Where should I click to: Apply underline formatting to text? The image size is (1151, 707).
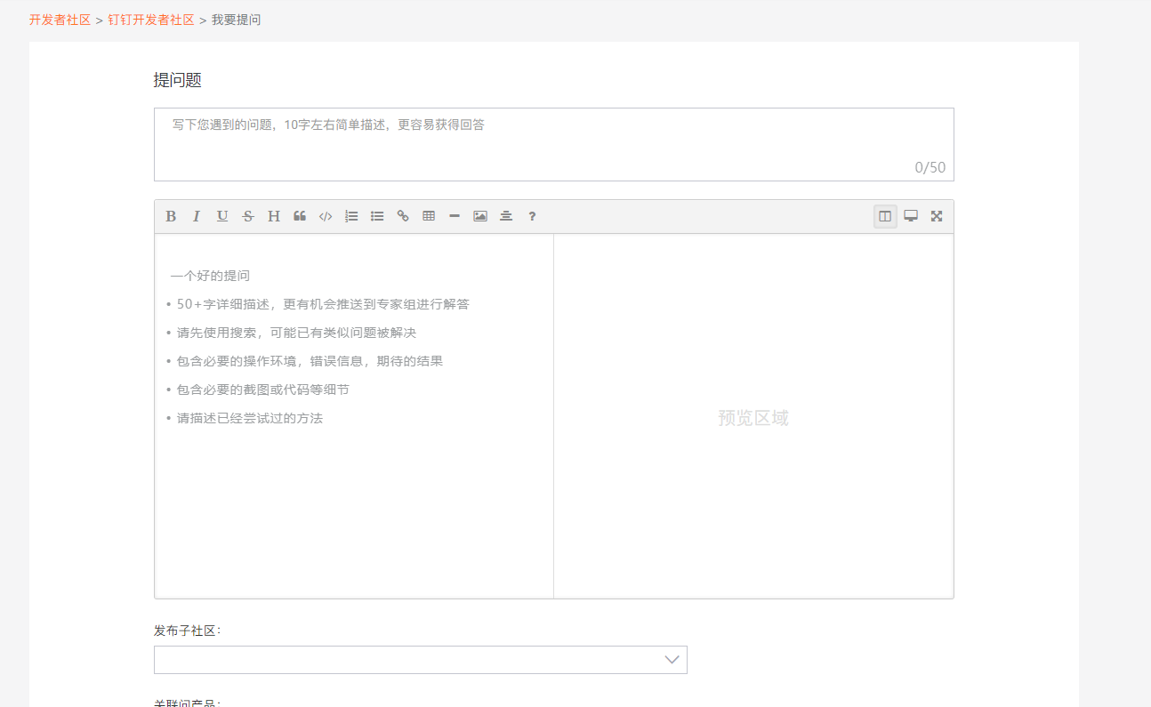coord(222,216)
